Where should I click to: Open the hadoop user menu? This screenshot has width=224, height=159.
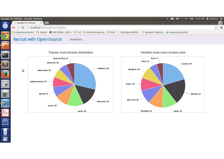pos(212,19)
